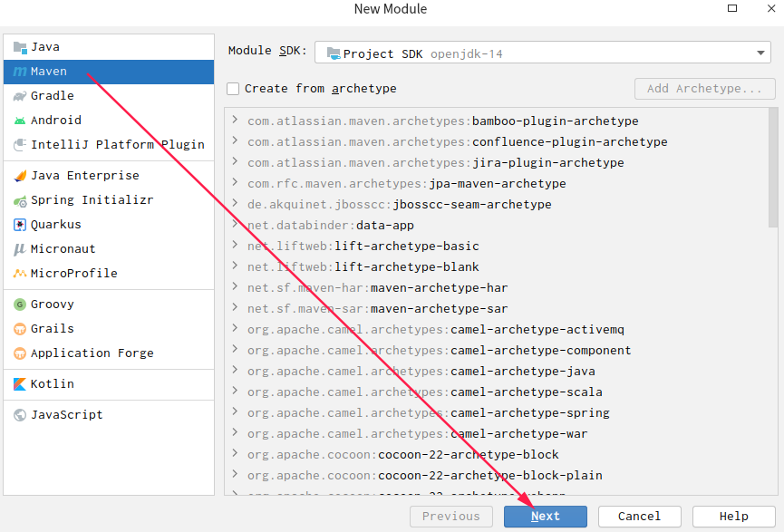Choose Spring Initializr generator
The height and width of the screenshot is (532, 784).
[x=109, y=200]
